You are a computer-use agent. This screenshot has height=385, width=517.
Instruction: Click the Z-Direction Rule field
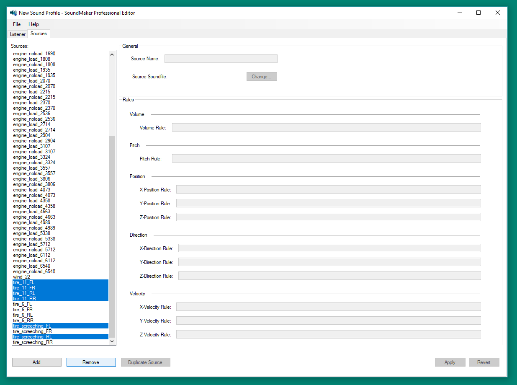(x=329, y=276)
